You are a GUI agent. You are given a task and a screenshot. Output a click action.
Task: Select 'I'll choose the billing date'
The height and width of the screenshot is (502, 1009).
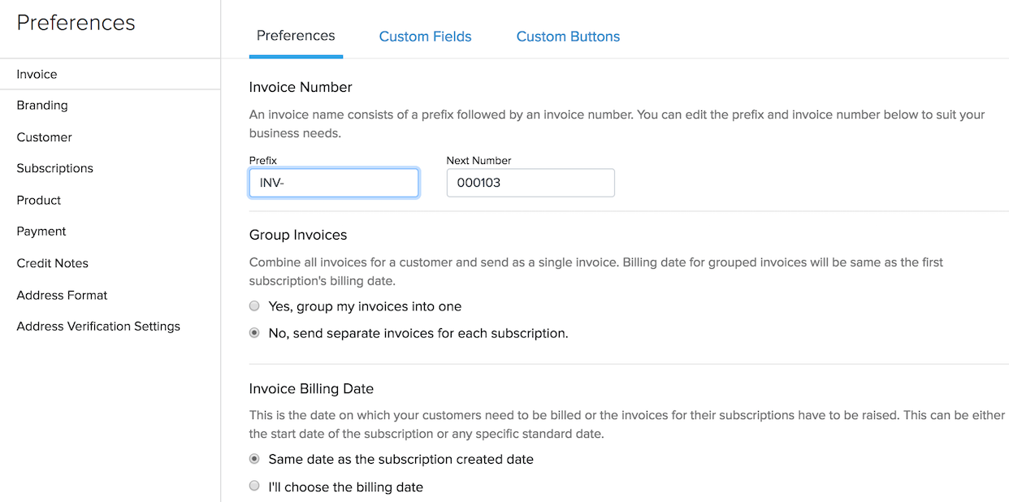[254, 485]
